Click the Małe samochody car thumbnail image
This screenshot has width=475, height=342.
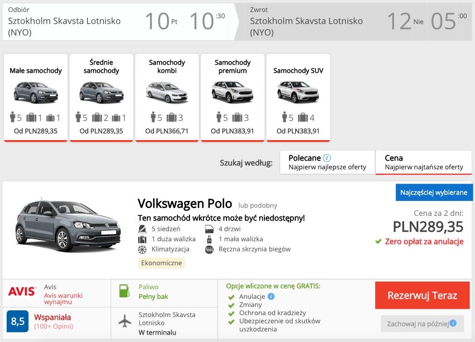tap(36, 93)
